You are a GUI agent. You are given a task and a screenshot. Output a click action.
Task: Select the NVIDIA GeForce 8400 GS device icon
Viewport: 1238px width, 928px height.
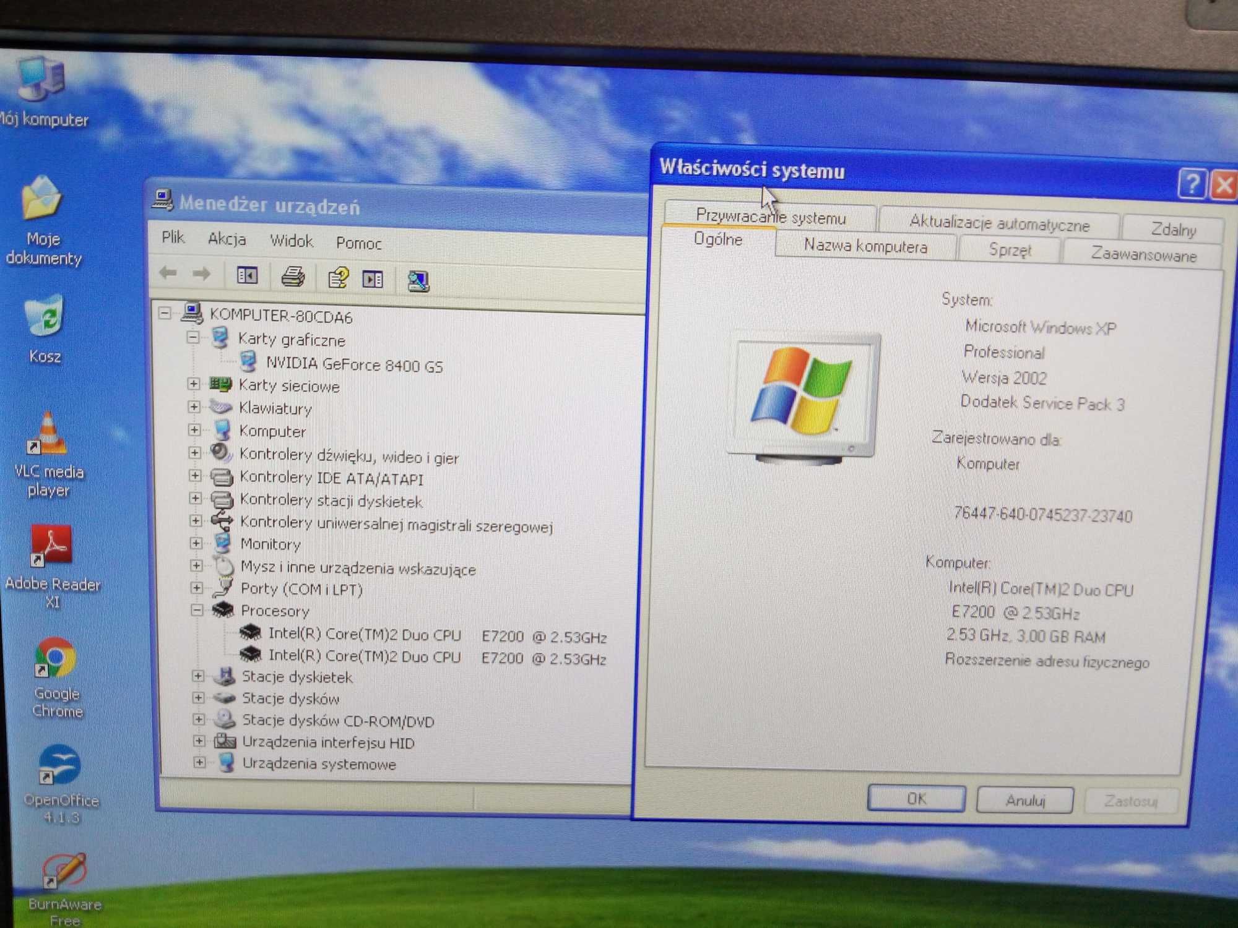point(249,361)
